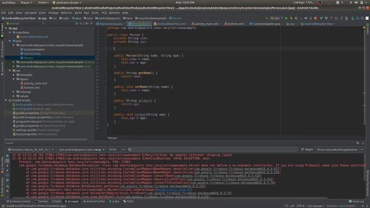Run the app with the green play icon

coord(286,18)
